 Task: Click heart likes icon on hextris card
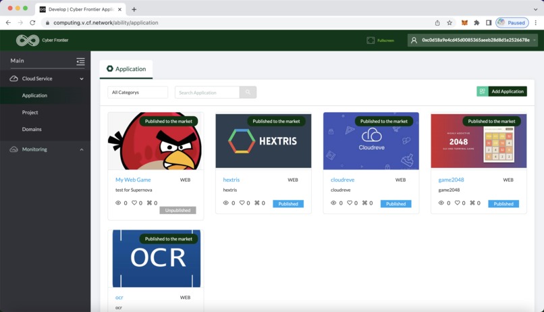(x=242, y=203)
